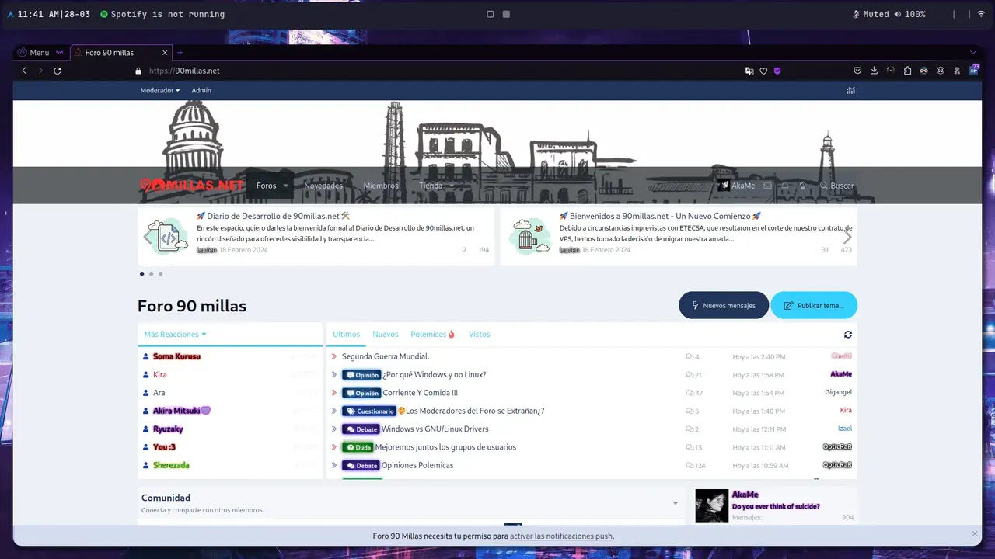Switch to the Ultimos tab
Image resolution: width=995 pixels, height=559 pixels.
[x=347, y=334]
